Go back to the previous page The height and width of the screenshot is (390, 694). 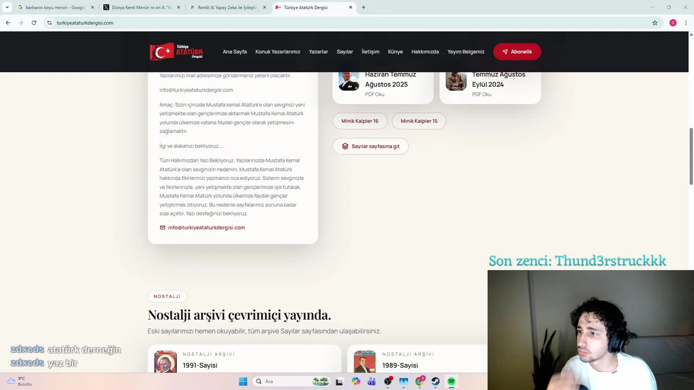point(8,23)
